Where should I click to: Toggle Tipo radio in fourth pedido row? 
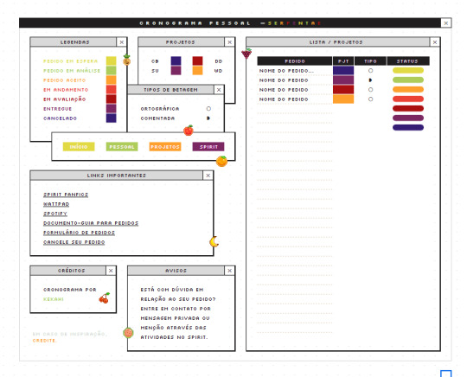pos(370,99)
